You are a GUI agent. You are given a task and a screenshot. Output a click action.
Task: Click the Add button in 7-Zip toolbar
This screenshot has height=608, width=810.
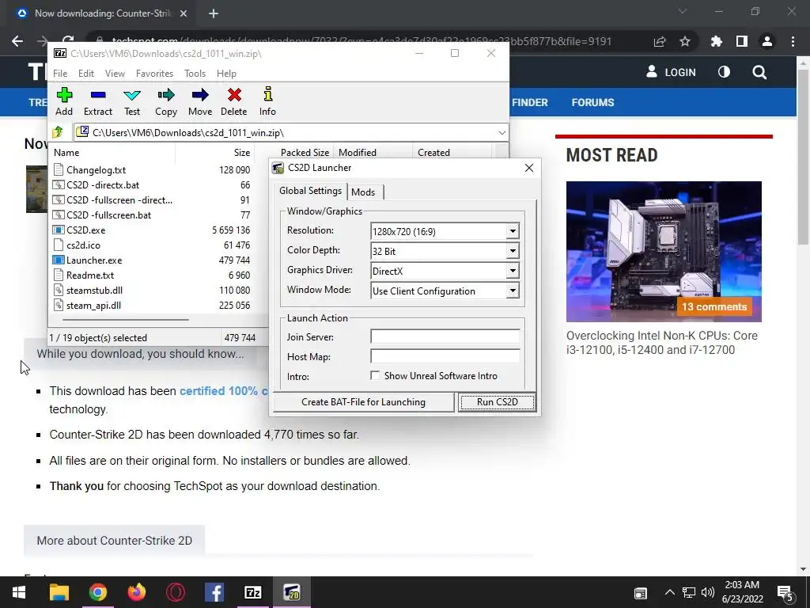click(64, 101)
